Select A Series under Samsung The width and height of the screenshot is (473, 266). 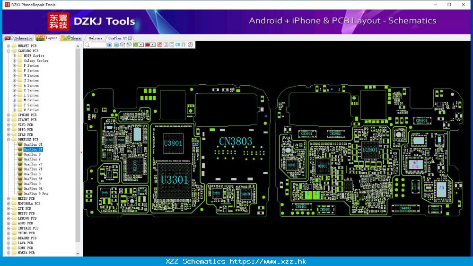(x=31, y=86)
